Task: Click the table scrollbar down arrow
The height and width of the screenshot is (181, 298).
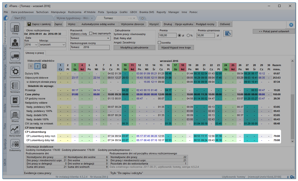Action: click(292, 141)
